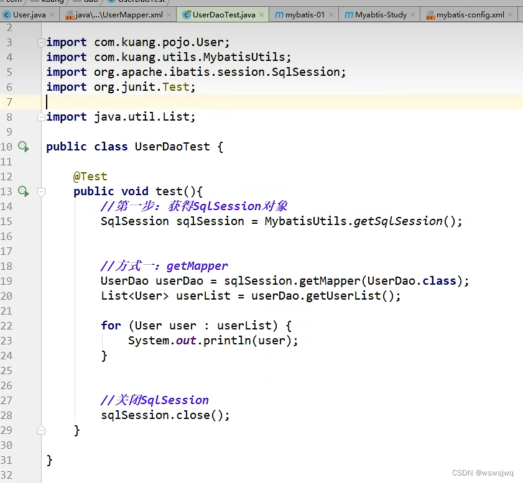Click the class icon on UserDaoTest.java tab
523x483 pixels.
click(x=187, y=15)
